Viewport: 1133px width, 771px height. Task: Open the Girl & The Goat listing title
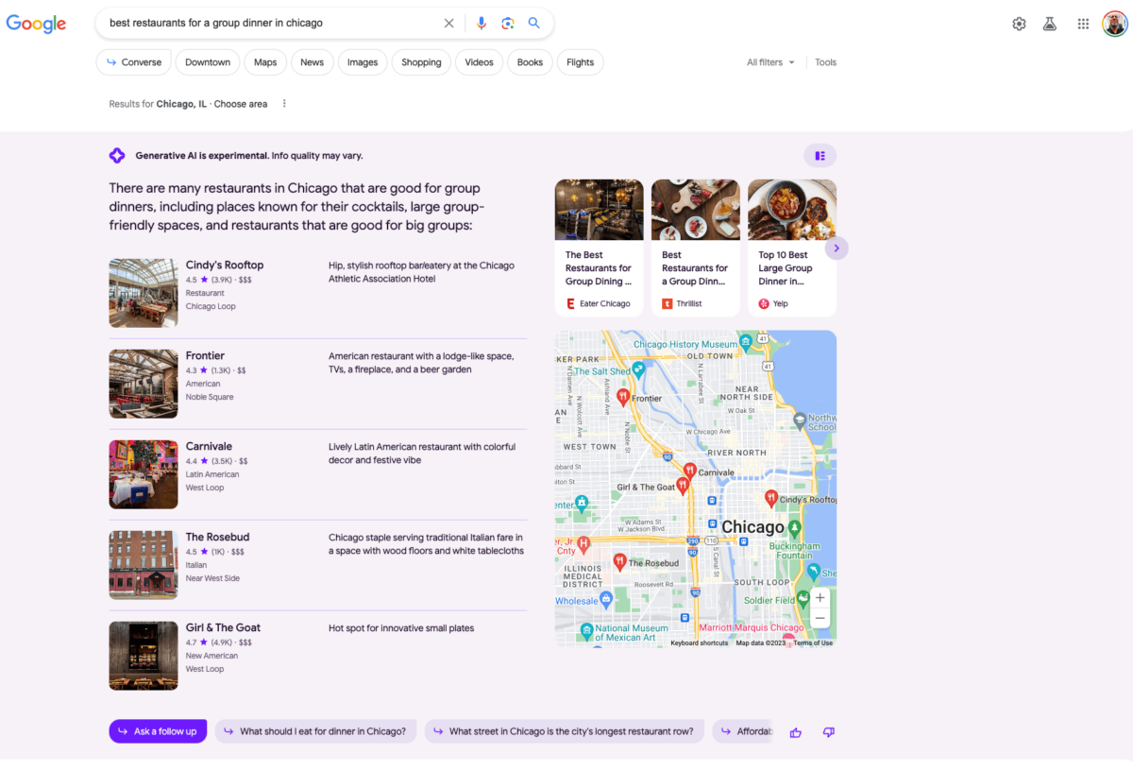(223, 628)
